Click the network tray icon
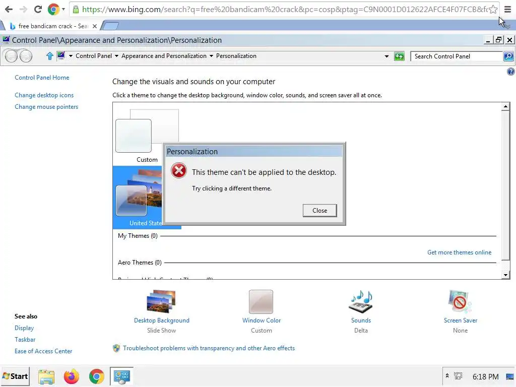 tap(458, 376)
